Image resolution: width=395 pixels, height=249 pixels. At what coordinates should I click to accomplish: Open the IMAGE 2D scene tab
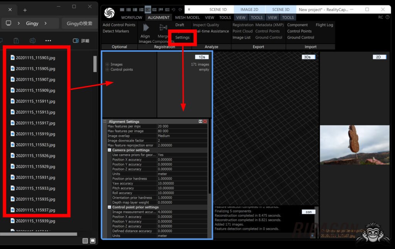pyautogui.click(x=249, y=9)
